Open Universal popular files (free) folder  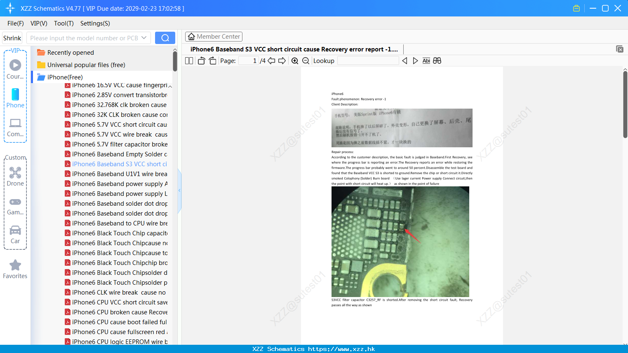[86, 65]
